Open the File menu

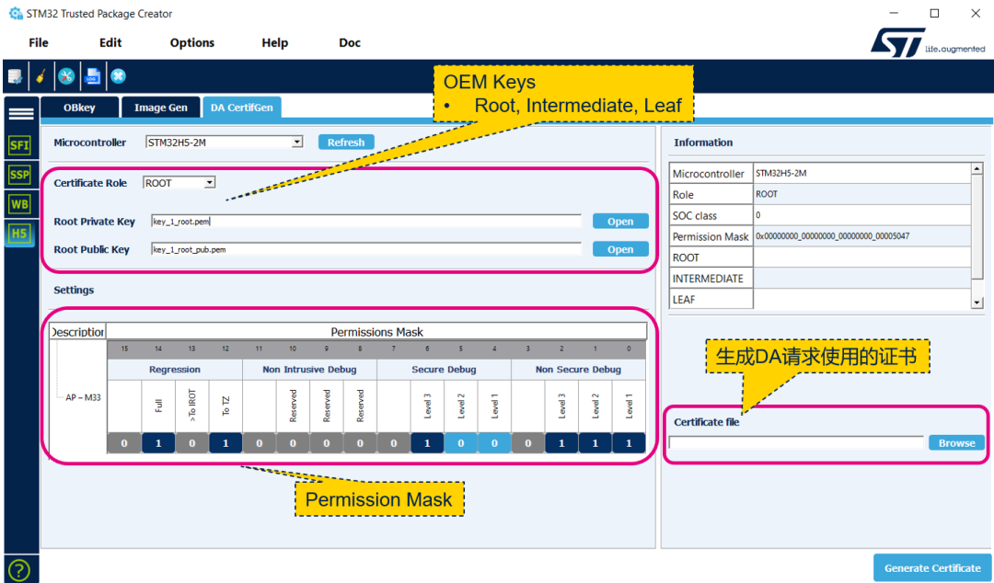click(x=39, y=42)
